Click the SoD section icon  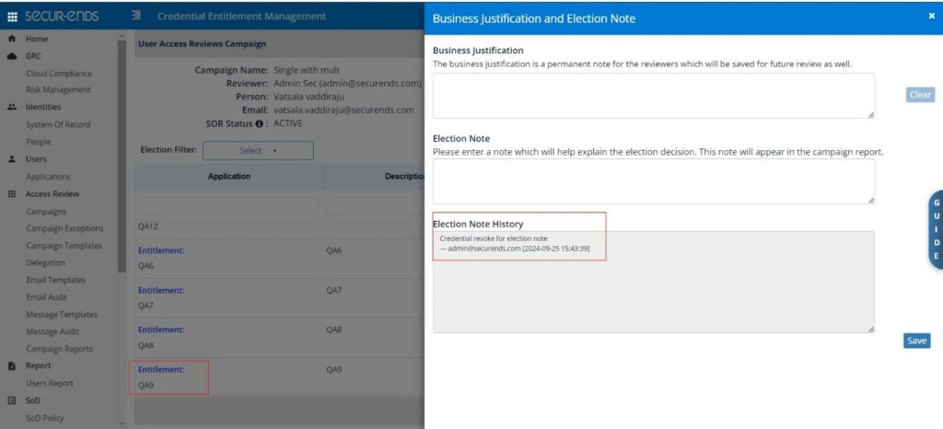point(11,400)
